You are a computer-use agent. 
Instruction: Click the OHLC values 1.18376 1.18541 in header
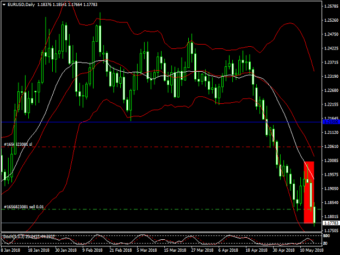(x=52, y=4)
